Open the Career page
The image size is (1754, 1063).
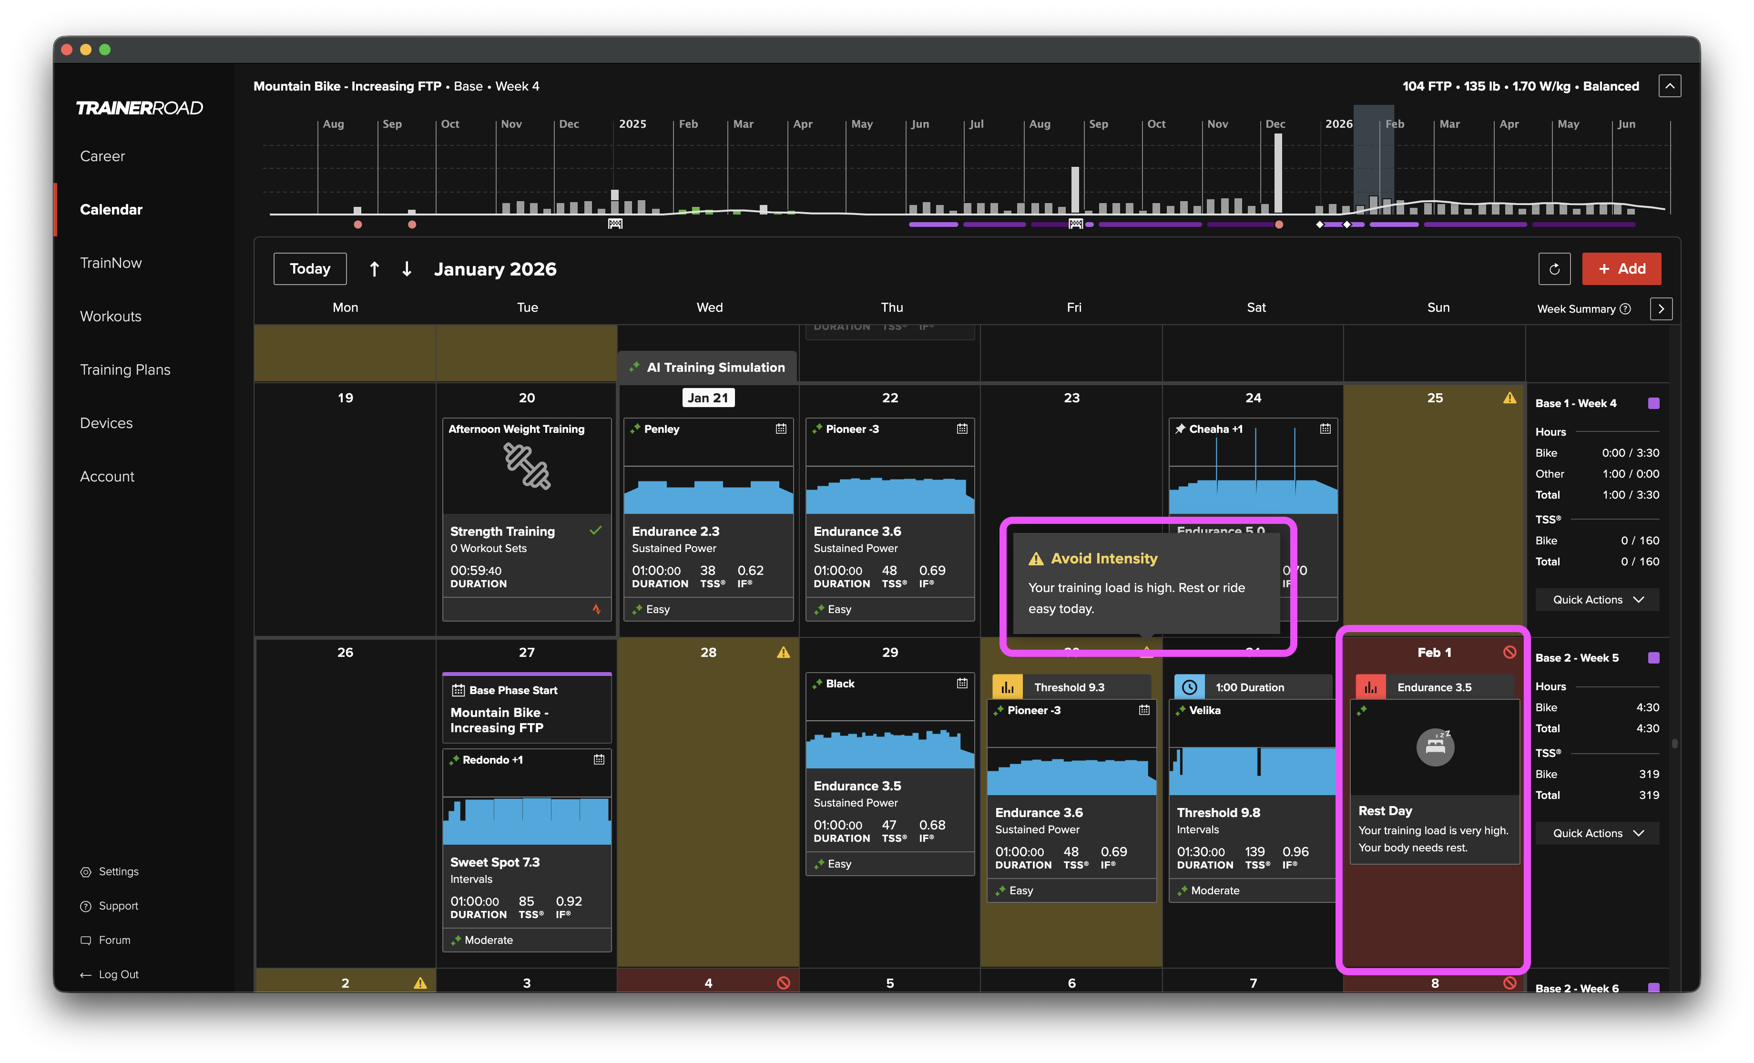[x=102, y=156]
